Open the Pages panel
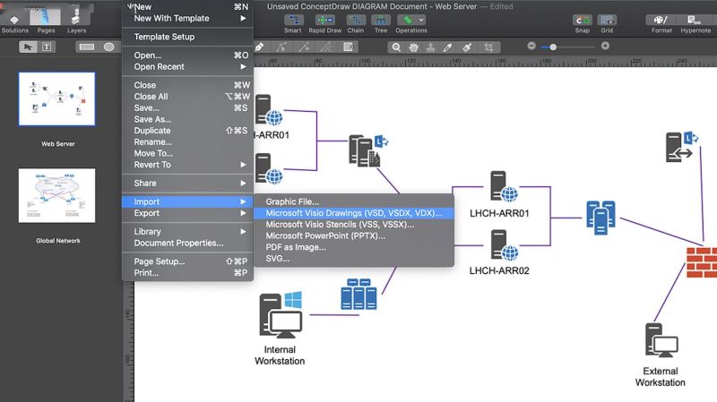 tap(46, 21)
